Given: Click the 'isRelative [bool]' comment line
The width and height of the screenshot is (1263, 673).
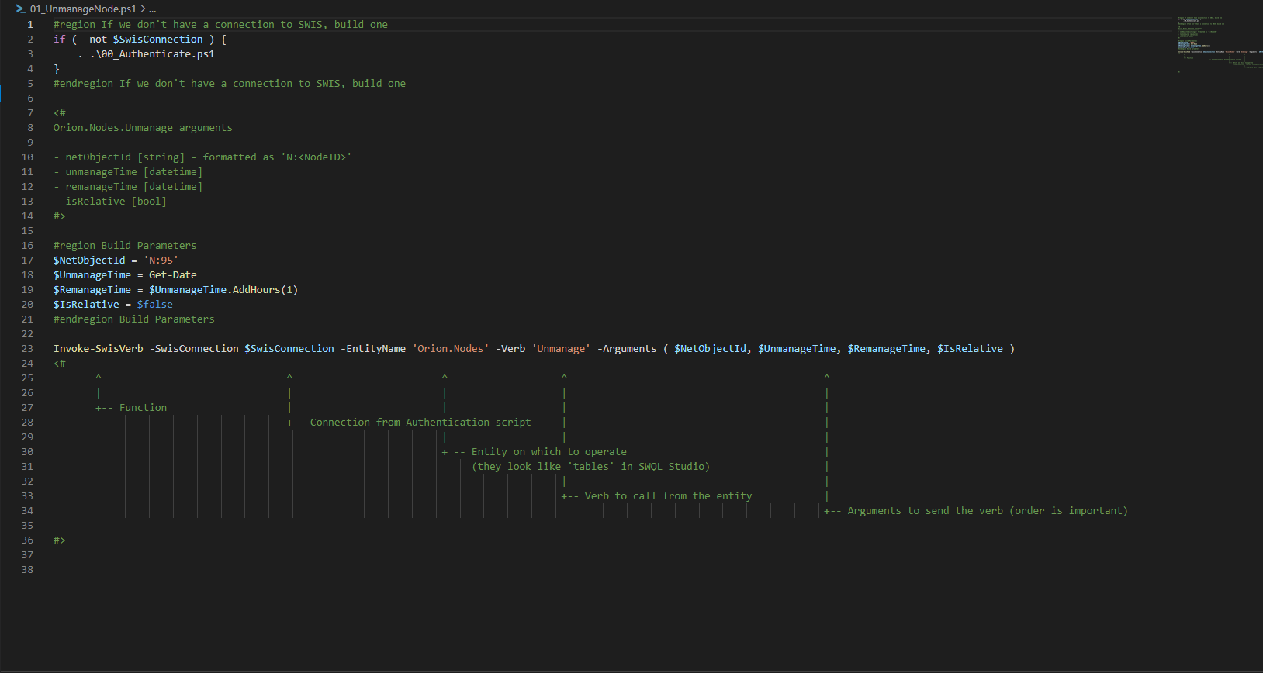Looking at the screenshot, I should 110,201.
